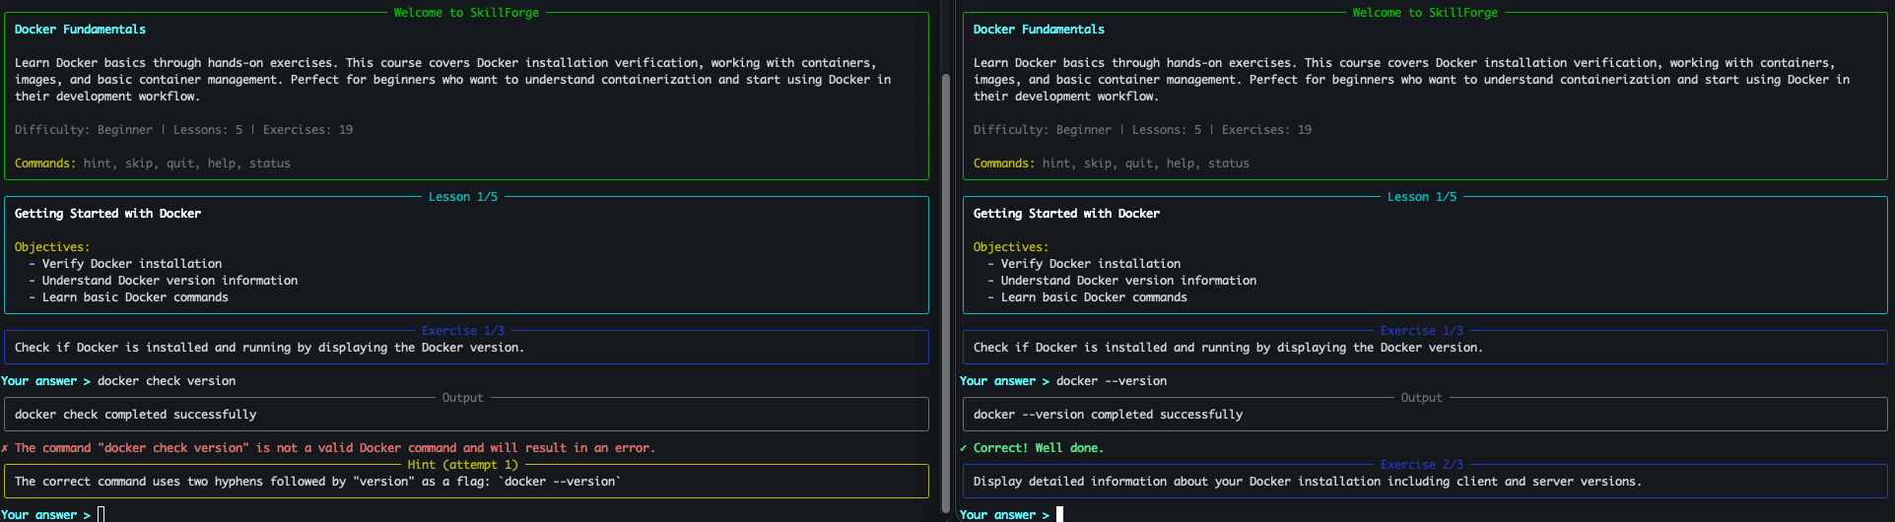
Task: Click exercise description text in left pane
Action: click(x=269, y=348)
